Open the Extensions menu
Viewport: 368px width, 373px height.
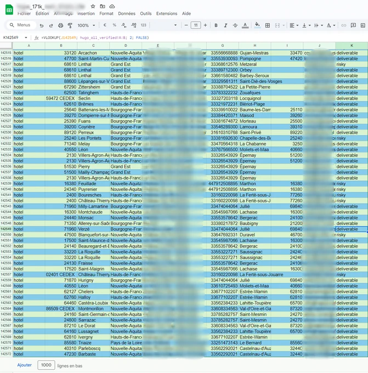(x=167, y=14)
